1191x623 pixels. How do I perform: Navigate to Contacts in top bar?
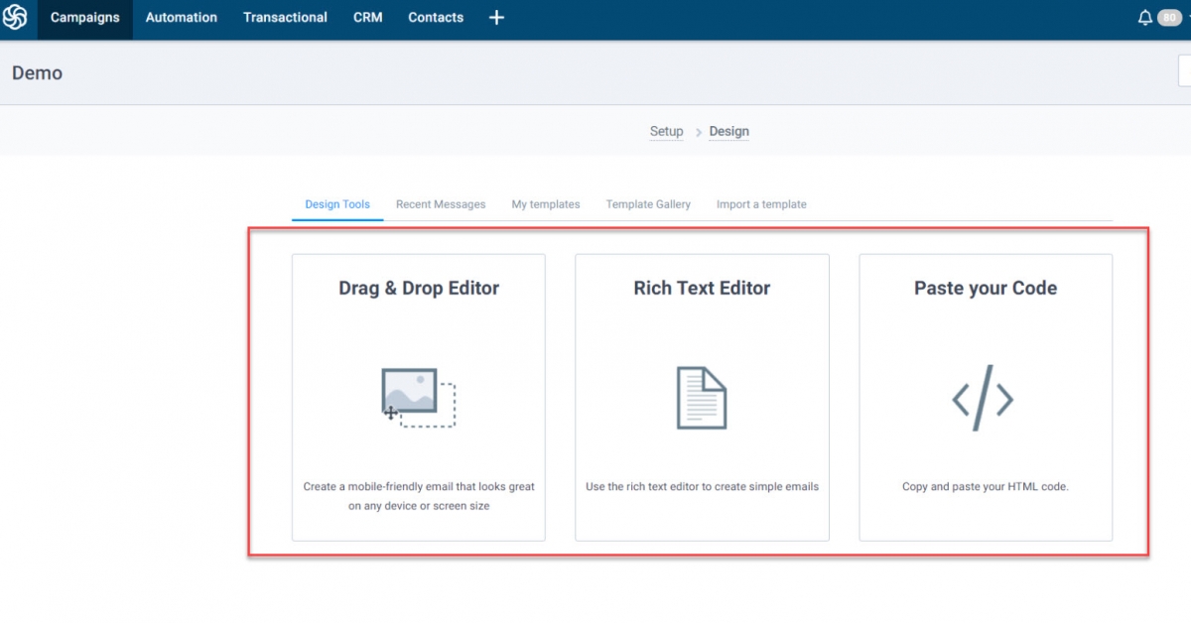436,18
